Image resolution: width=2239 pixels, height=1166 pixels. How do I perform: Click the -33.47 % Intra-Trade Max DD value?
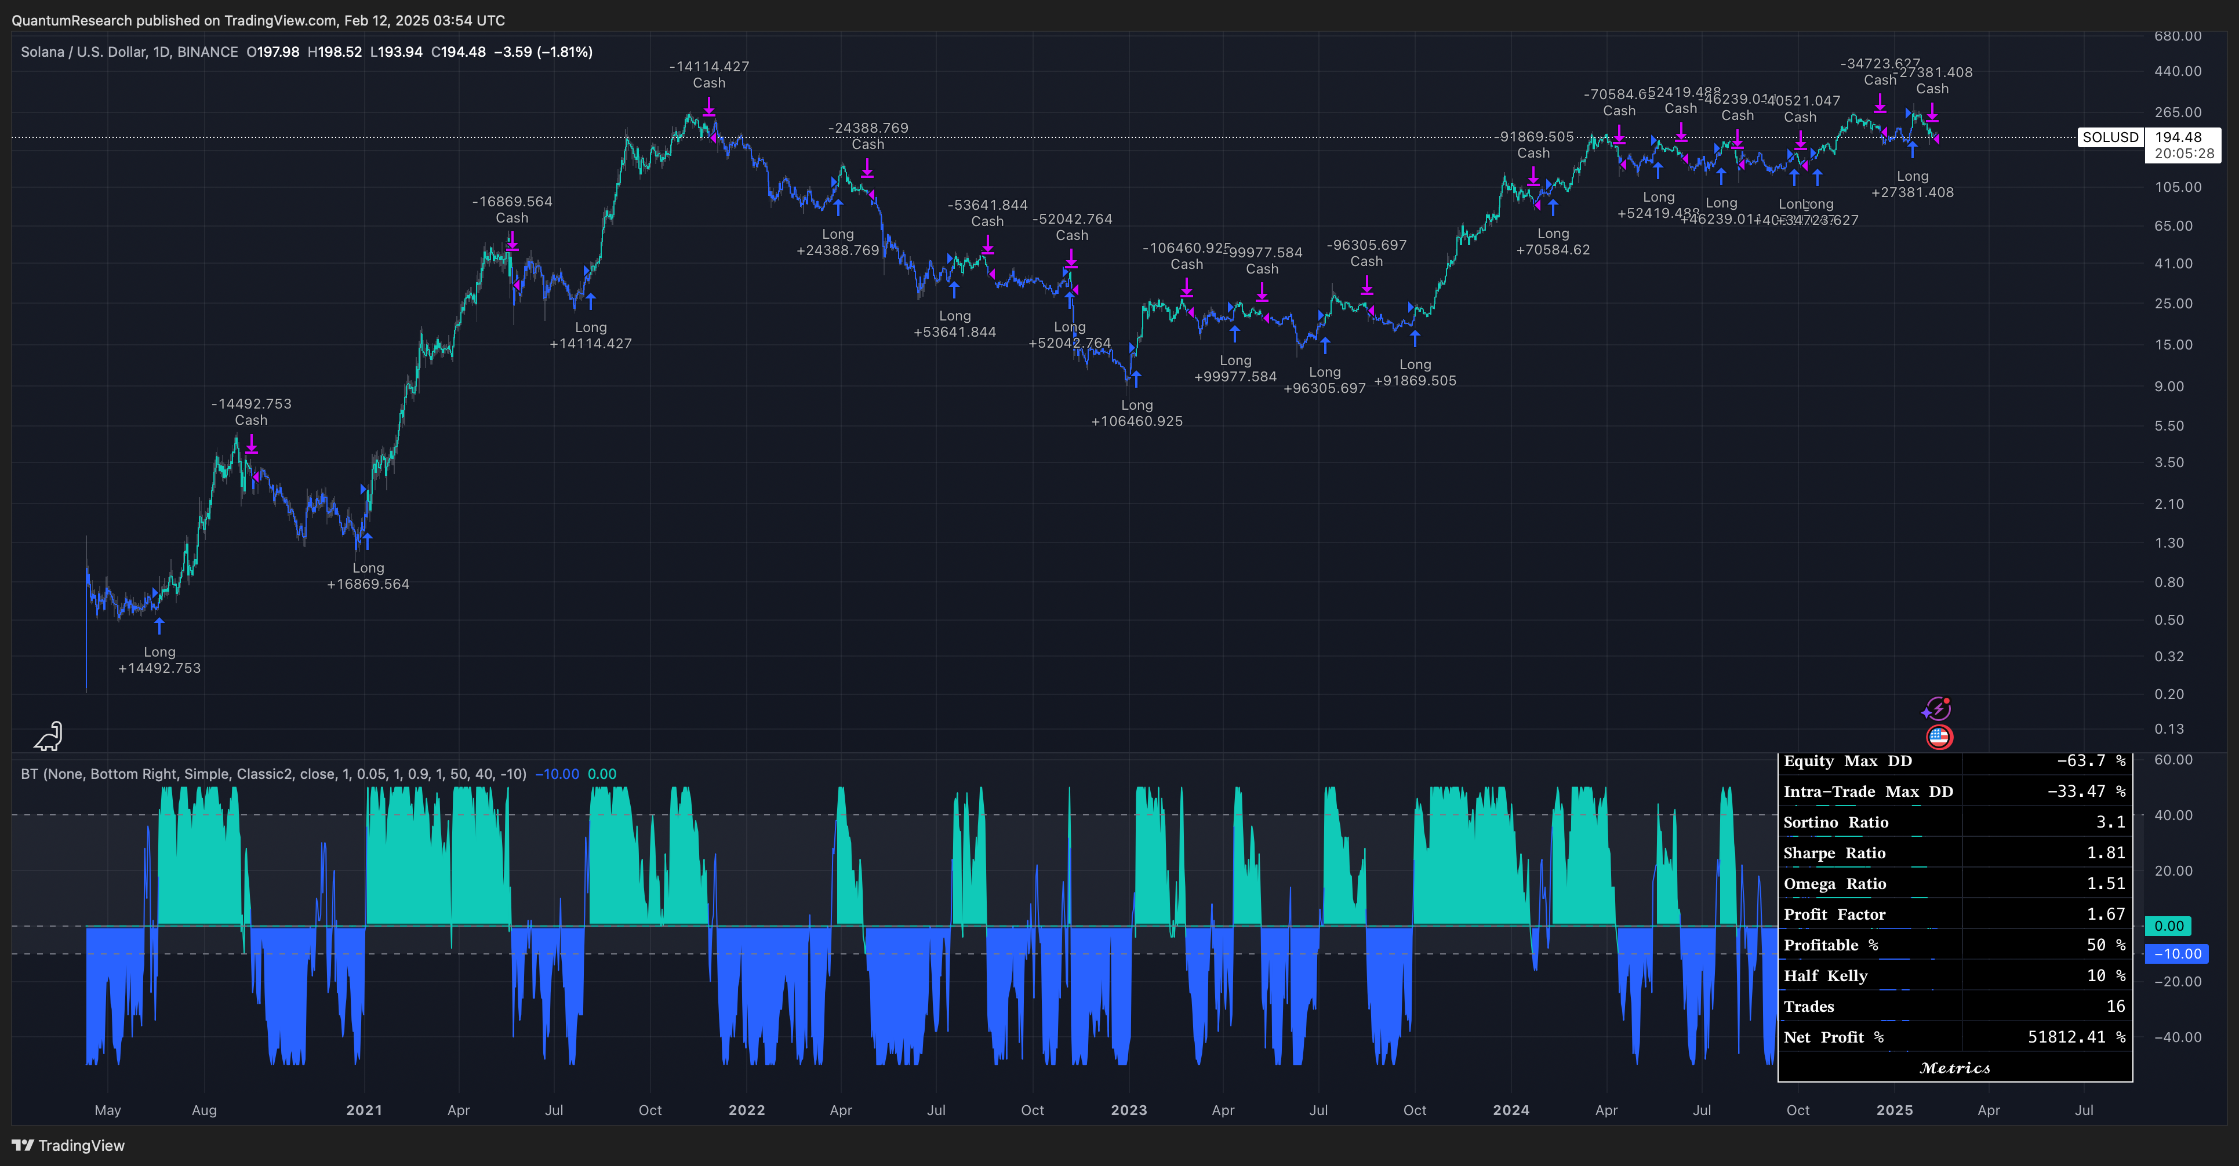pos(2086,792)
